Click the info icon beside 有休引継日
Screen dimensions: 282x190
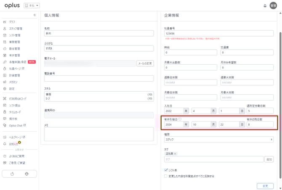click(x=180, y=119)
